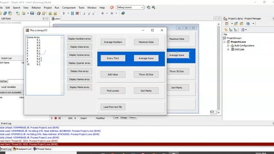
Task: Collapse the Project1.exe tree node
Action: (x=224, y=42)
